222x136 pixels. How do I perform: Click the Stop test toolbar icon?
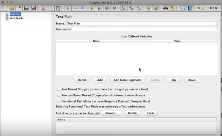coord(107,8)
